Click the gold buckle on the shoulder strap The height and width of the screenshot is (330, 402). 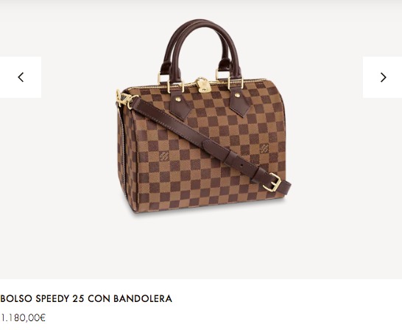coord(272,182)
